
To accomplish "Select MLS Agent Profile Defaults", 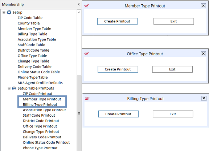I will pyautogui.click(x=40, y=83).
